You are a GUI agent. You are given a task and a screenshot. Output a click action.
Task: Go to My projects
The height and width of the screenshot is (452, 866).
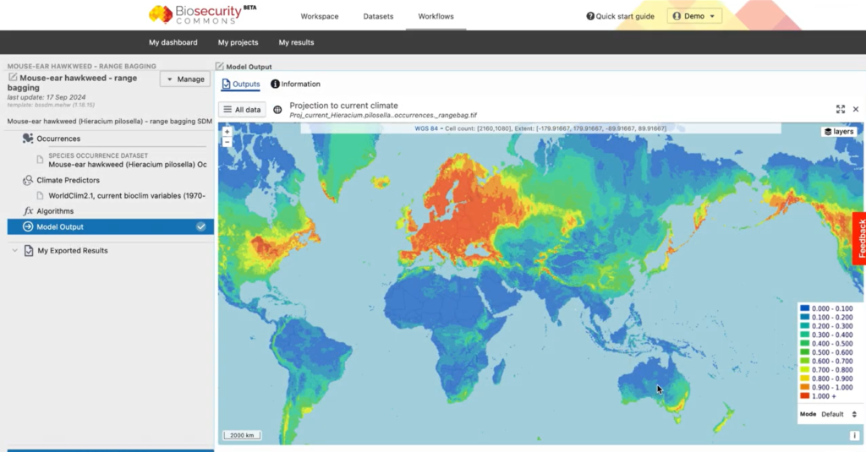point(238,42)
